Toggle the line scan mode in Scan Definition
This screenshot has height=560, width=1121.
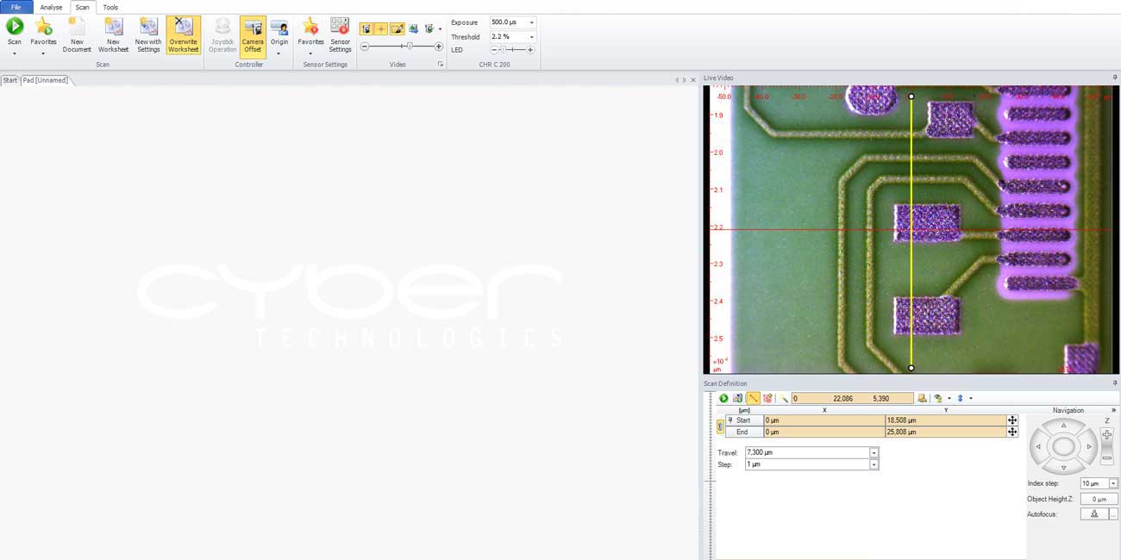tap(753, 398)
